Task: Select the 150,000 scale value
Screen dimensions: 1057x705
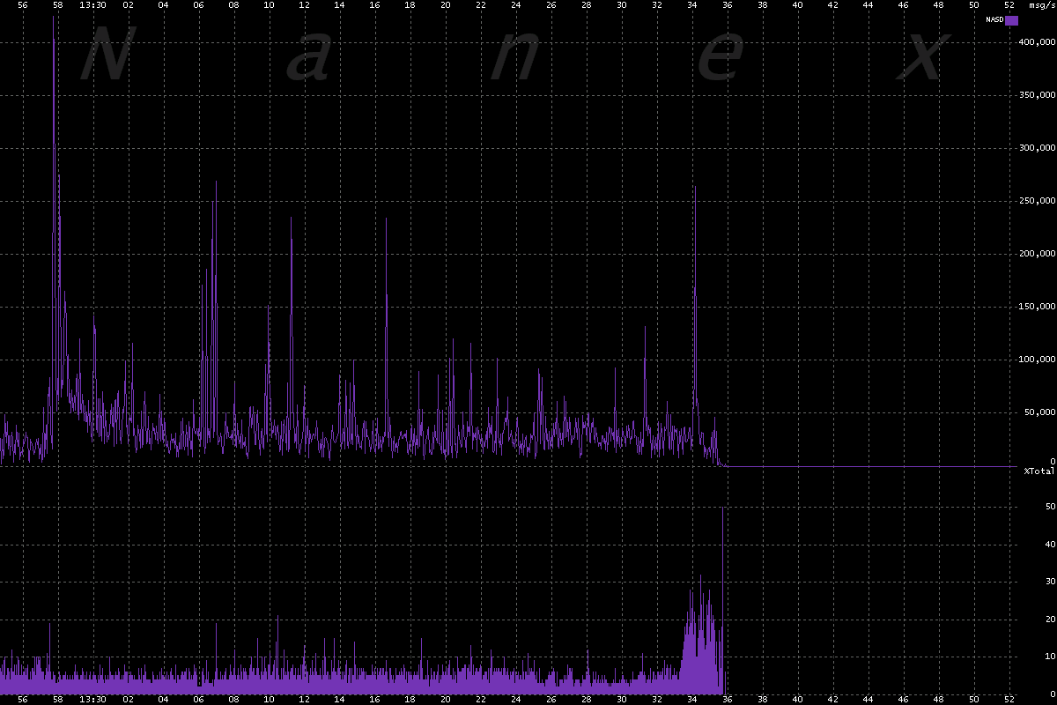Action: (x=1038, y=306)
